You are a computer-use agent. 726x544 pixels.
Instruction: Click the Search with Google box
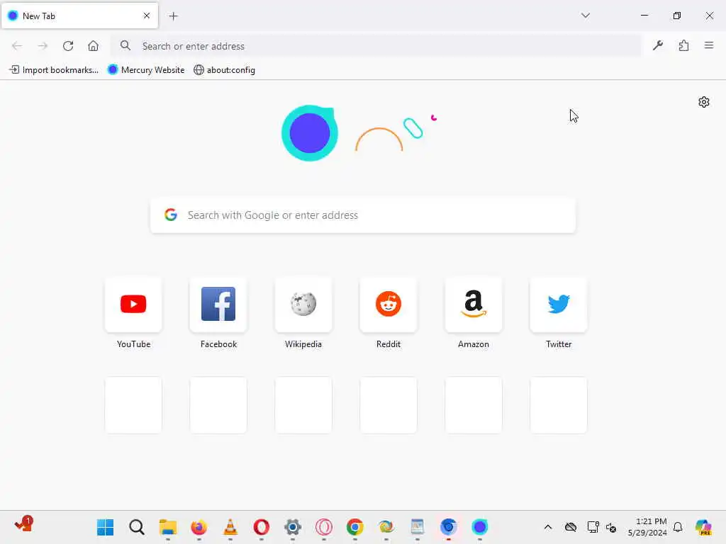coord(362,215)
